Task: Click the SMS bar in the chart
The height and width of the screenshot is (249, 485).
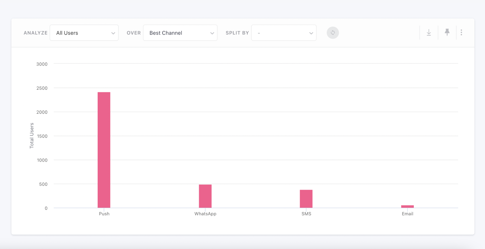Action: click(306, 199)
